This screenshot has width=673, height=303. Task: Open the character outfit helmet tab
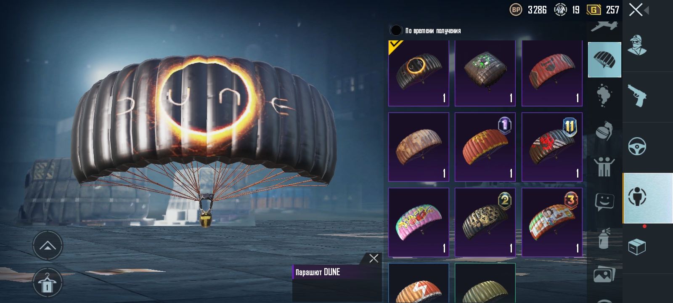[637, 45]
